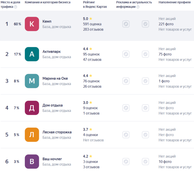Click the help icon beside трафика header
Image resolution: width=194 pixels, height=172 pixels.
pos(15,7)
